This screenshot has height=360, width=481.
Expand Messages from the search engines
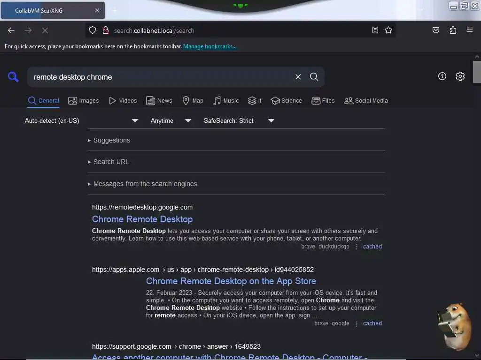pyautogui.click(x=142, y=184)
